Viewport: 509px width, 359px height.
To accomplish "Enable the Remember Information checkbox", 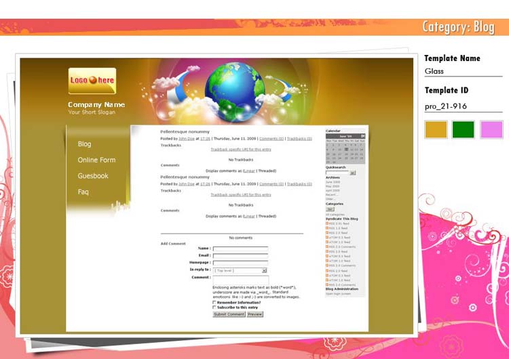I will pos(215,302).
